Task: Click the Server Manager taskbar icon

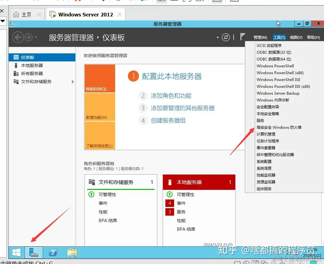Action: [34, 252]
